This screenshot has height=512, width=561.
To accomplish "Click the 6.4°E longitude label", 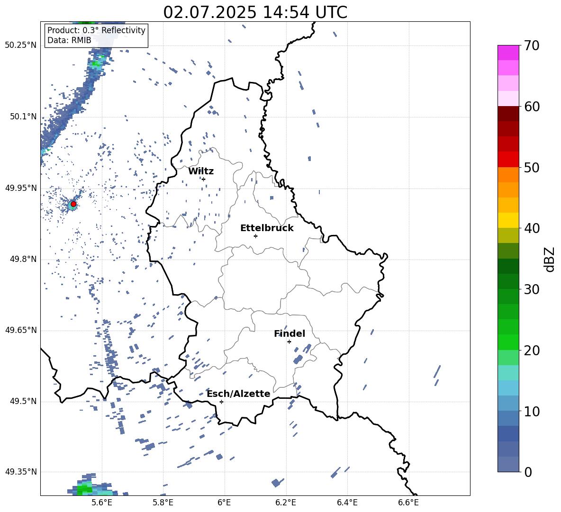I will pos(347,503).
